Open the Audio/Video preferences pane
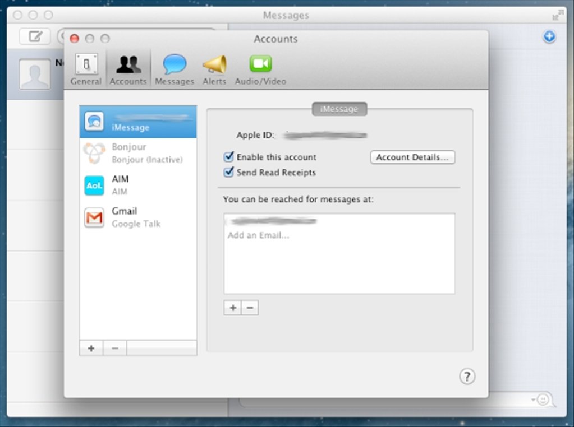Image resolution: width=574 pixels, height=427 pixels. 260,69
